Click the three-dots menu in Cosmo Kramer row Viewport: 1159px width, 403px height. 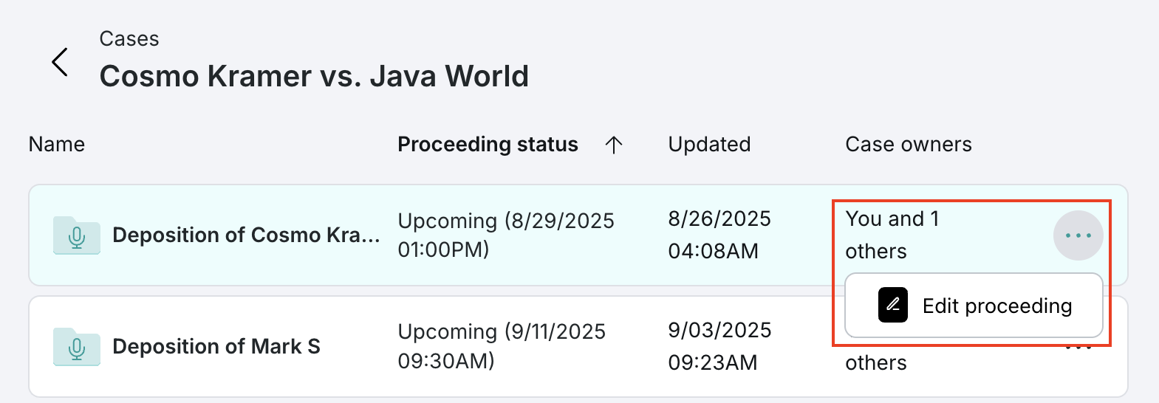[x=1078, y=235]
